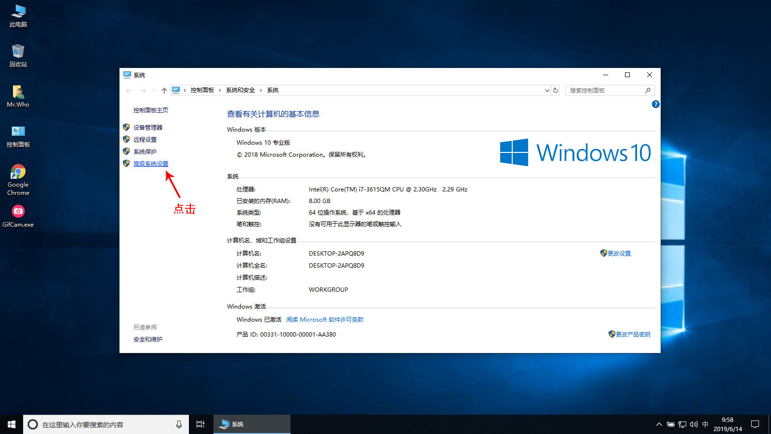771x434 pixels.
Task: Select the Intel Core i7-3615QM processor text
Action: click(388, 190)
